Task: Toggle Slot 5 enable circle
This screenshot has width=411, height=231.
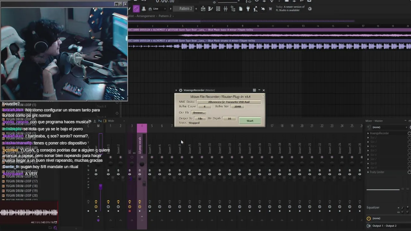Action: 409,150
